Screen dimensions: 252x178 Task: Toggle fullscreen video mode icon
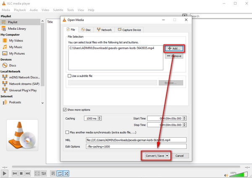tap(37, 173)
